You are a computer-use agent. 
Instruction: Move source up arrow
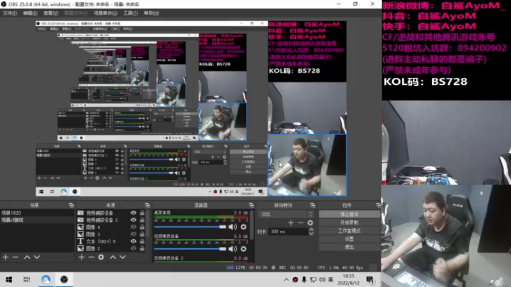[x=113, y=257]
